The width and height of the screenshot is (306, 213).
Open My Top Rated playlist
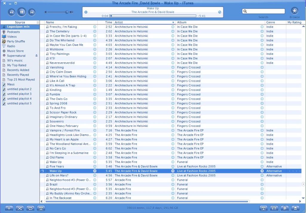click(20, 65)
